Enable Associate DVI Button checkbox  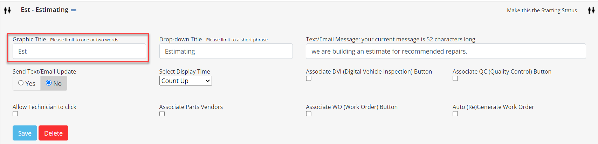(309, 78)
